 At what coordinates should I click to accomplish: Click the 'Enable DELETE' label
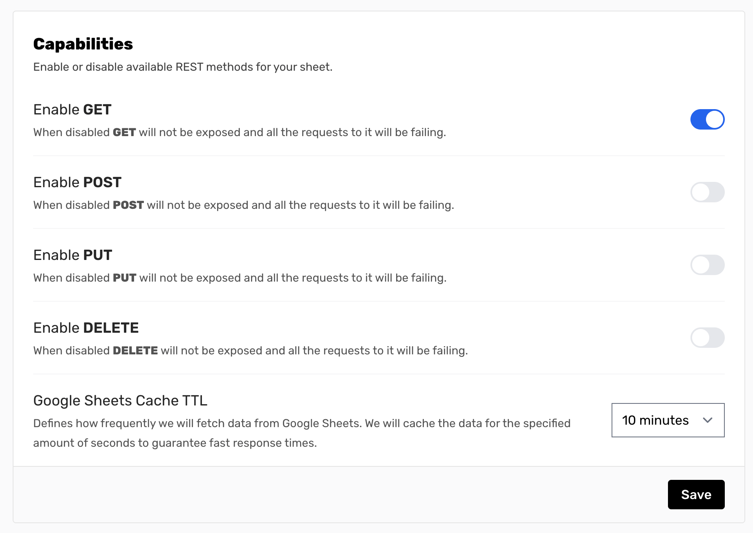[86, 328]
